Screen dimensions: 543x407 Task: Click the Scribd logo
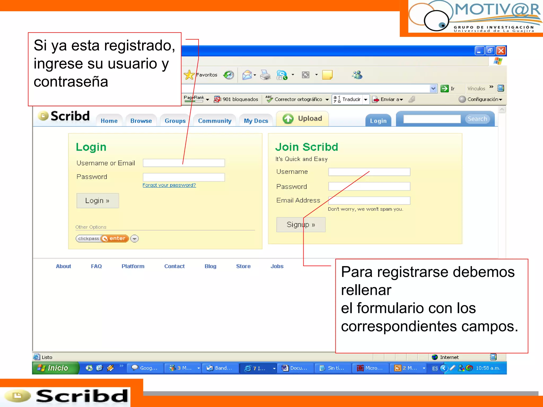point(64,116)
